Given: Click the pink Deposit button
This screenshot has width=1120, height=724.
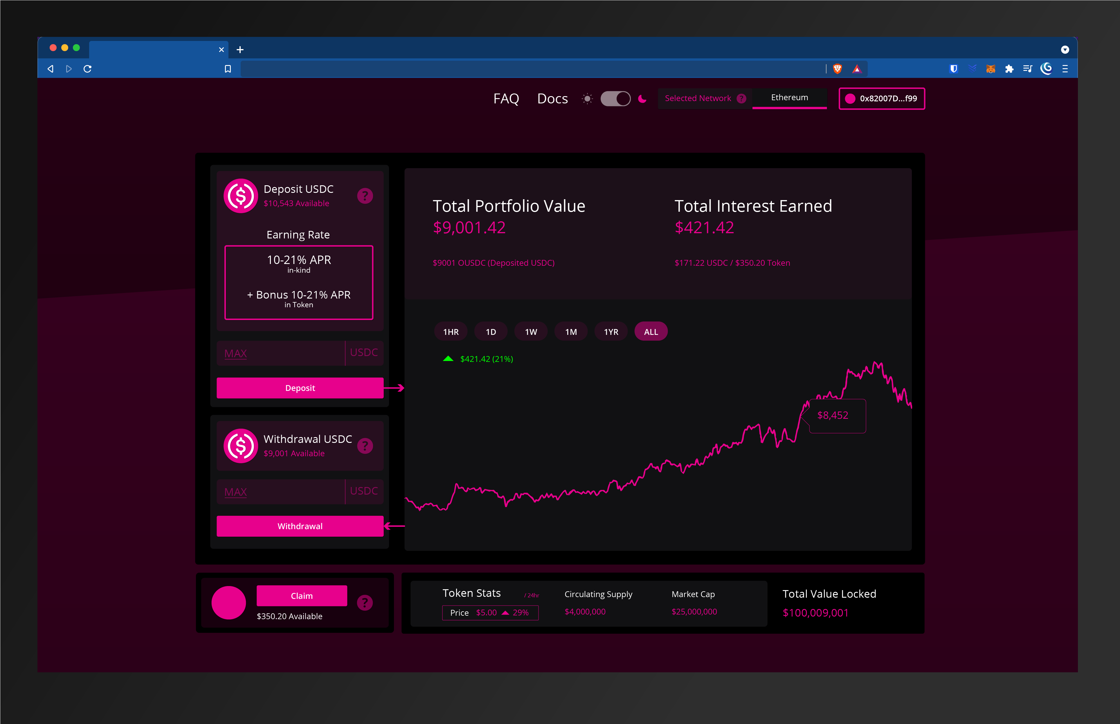Looking at the screenshot, I should (x=300, y=388).
